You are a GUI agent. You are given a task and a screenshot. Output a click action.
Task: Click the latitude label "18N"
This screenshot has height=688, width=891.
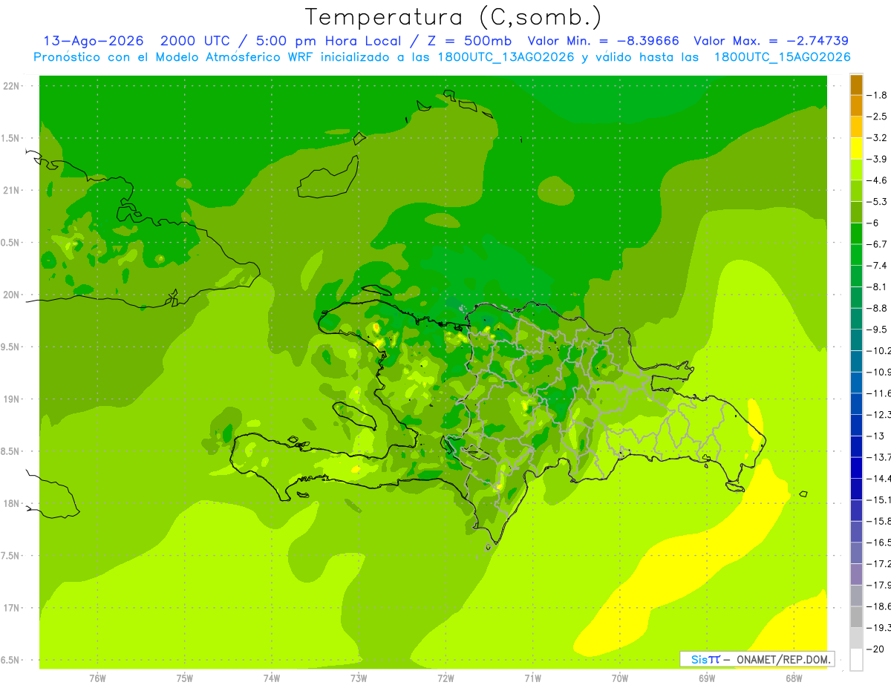point(13,503)
